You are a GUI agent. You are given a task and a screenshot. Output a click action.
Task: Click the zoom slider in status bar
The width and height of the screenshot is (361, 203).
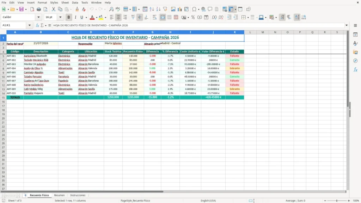coord(337,201)
